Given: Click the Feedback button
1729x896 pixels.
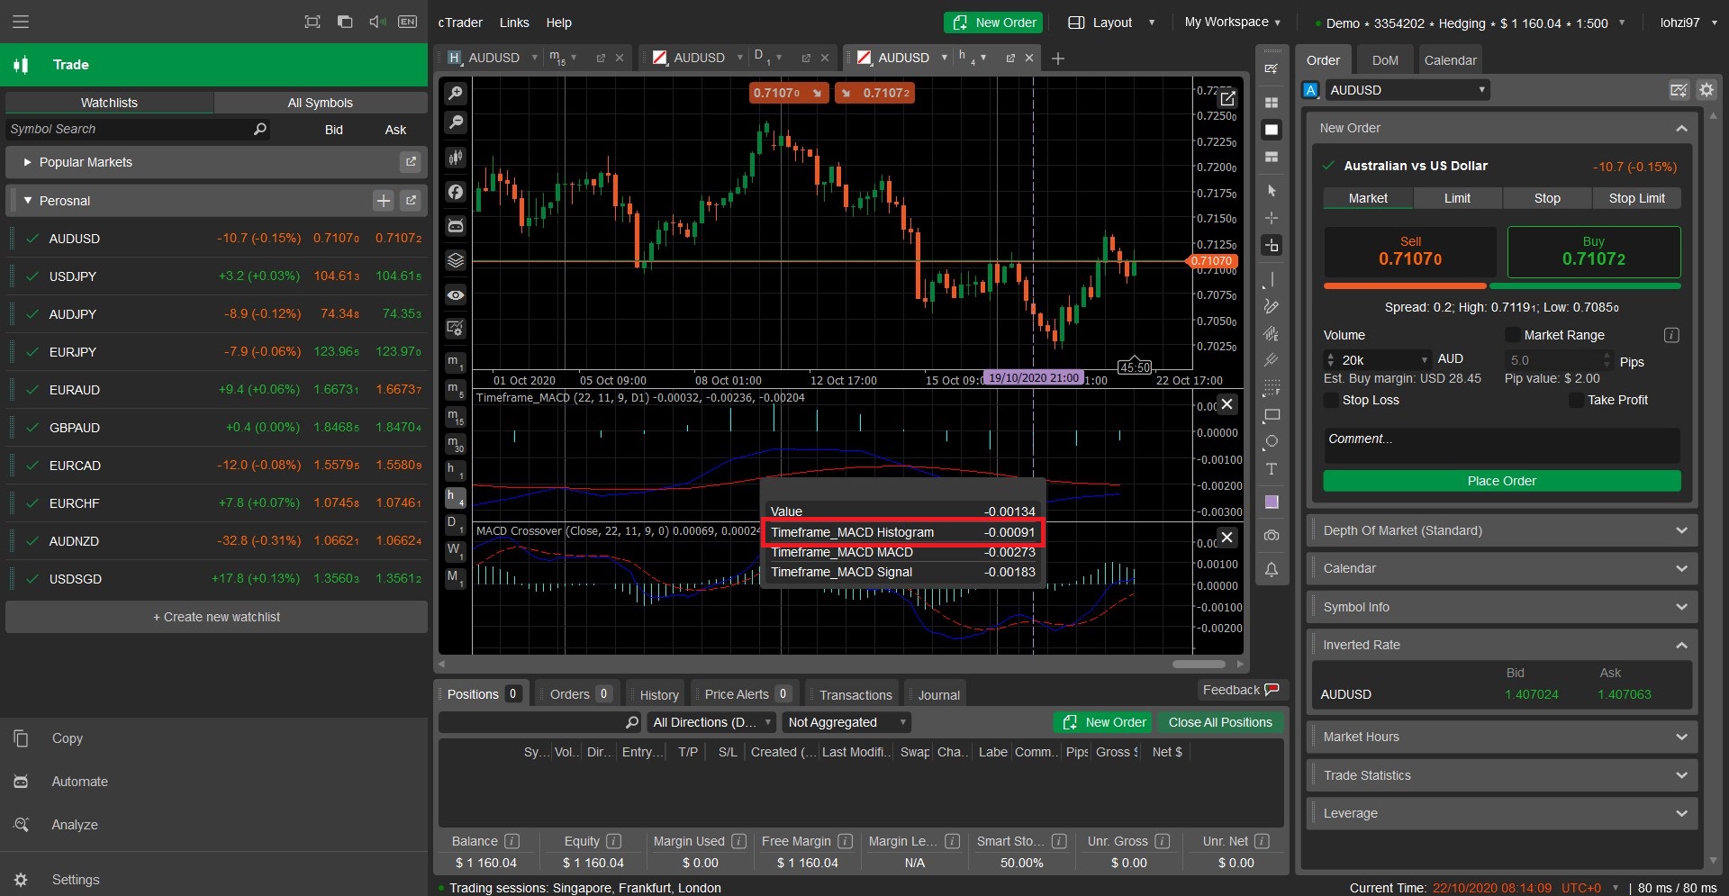Looking at the screenshot, I should click(1242, 690).
